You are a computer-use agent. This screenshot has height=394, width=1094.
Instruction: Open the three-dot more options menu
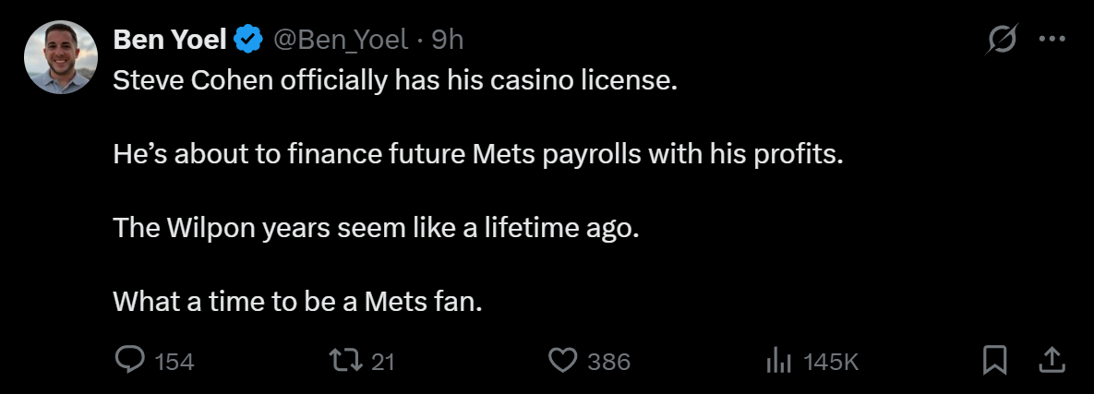pyautogui.click(x=1052, y=39)
